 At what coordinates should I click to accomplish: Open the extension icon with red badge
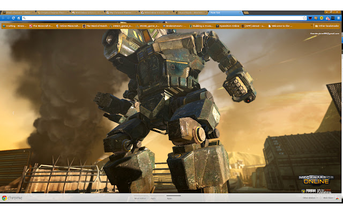327,18
